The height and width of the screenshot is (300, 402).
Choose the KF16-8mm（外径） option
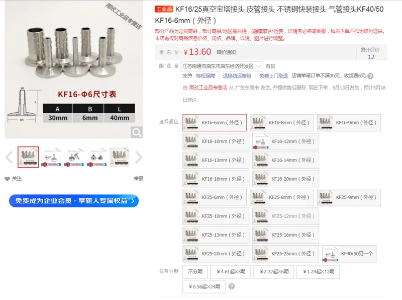[x=282, y=123]
